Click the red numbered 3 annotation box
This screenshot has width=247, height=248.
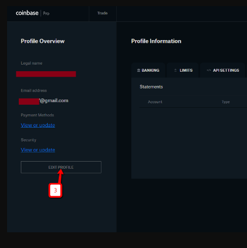click(x=55, y=191)
